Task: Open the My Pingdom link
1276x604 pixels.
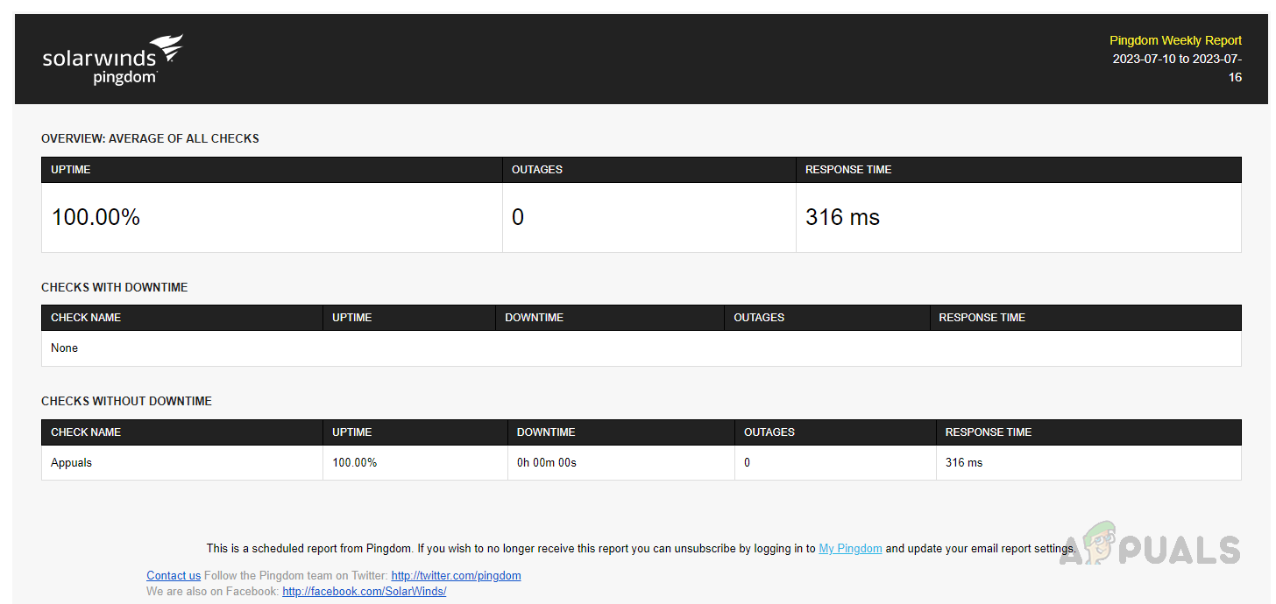Action: click(850, 549)
